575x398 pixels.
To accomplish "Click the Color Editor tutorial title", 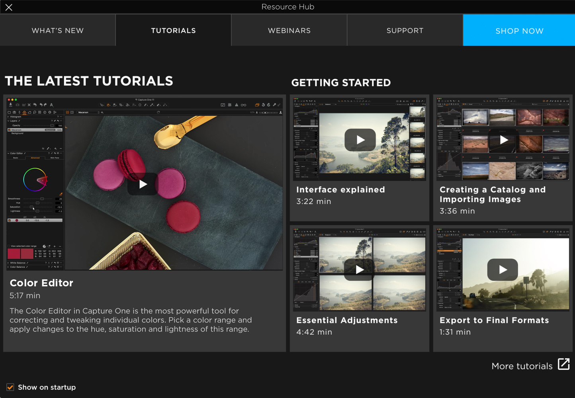I will pyautogui.click(x=41, y=283).
